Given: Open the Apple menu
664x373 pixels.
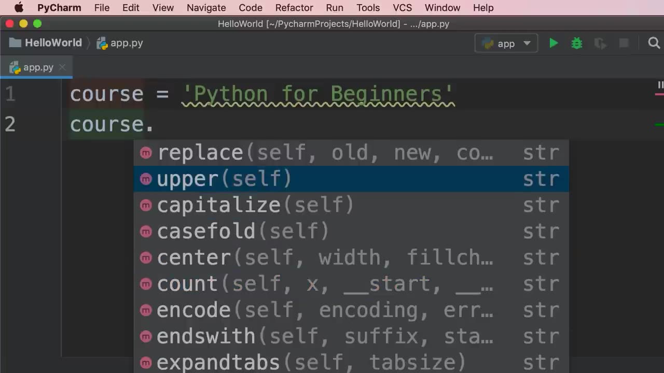Looking at the screenshot, I should 19,8.
